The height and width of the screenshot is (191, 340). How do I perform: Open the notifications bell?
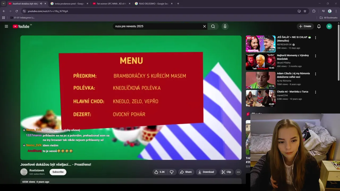319,26
